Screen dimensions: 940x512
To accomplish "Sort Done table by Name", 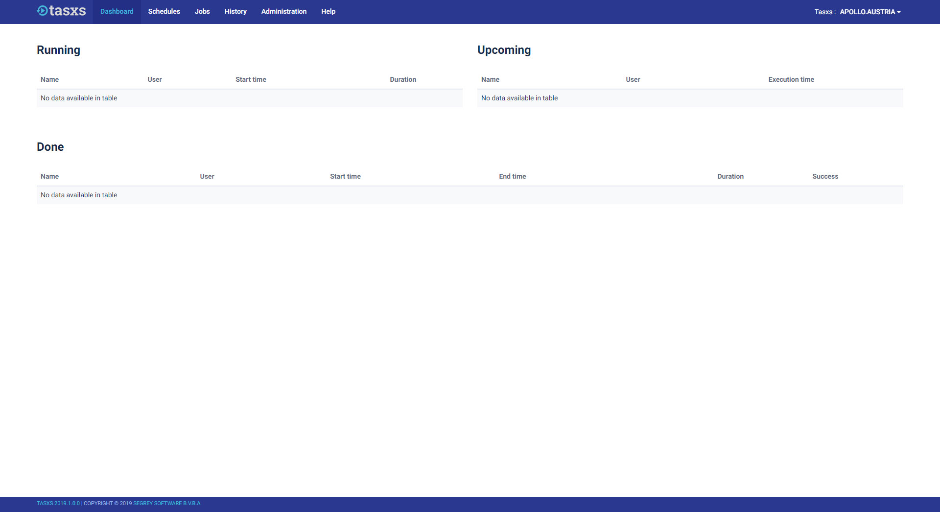I will (49, 176).
